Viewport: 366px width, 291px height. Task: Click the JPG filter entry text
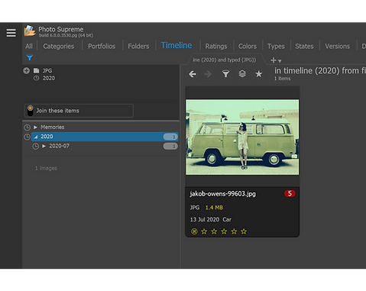click(47, 70)
